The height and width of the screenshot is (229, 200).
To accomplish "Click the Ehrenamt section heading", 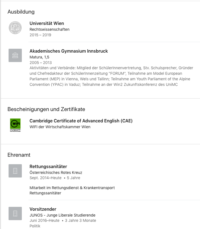I will click(x=19, y=155).
